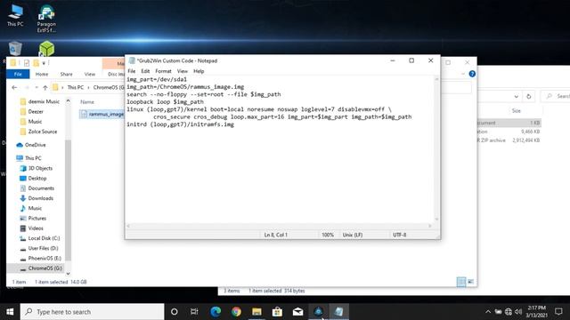Open the notifications action center

click(x=558, y=312)
